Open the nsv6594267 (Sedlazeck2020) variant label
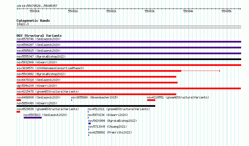 coord(39,45)
